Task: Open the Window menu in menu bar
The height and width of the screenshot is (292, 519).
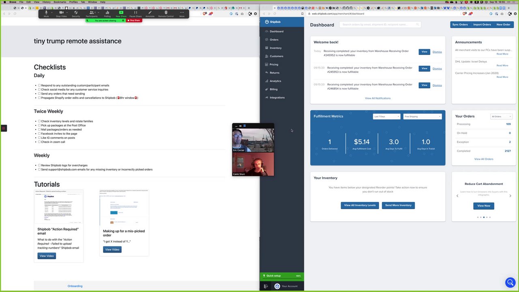Action: pyautogui.click(x=92, y=2)
